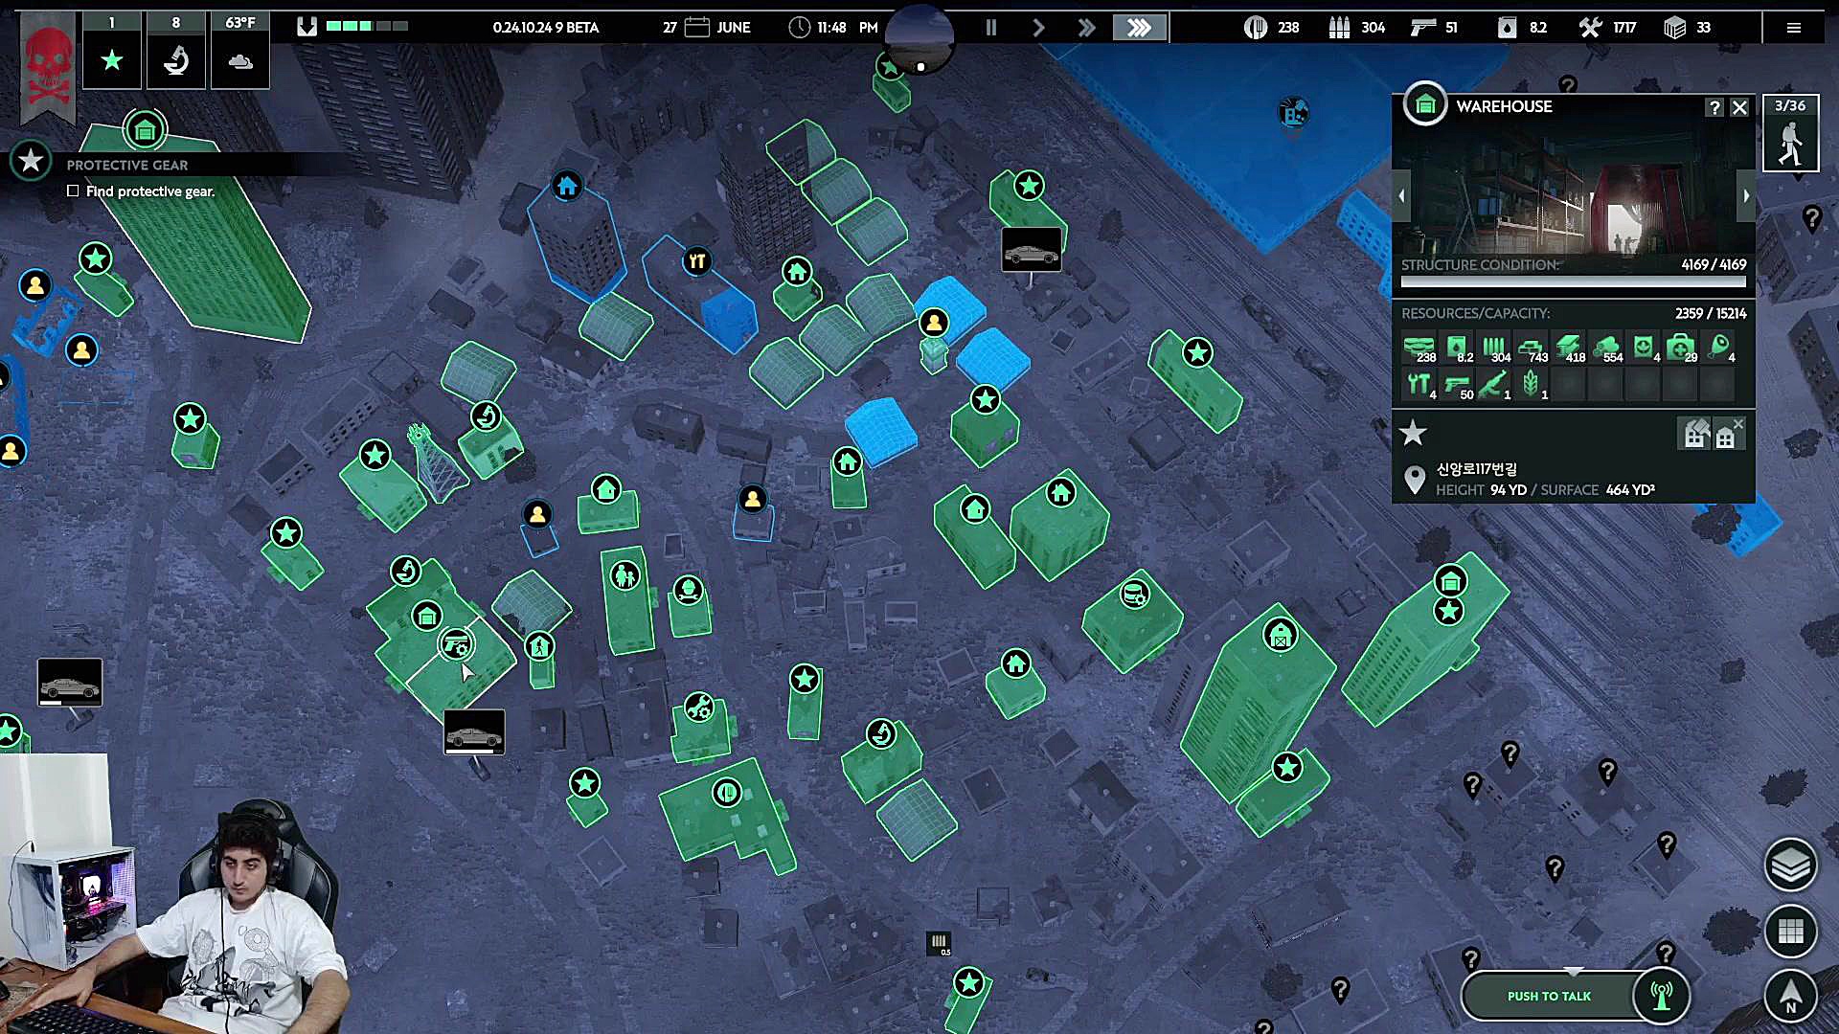Click the compass north icon
This screenshot has height=1034, width=1839.
point(1790,996)
